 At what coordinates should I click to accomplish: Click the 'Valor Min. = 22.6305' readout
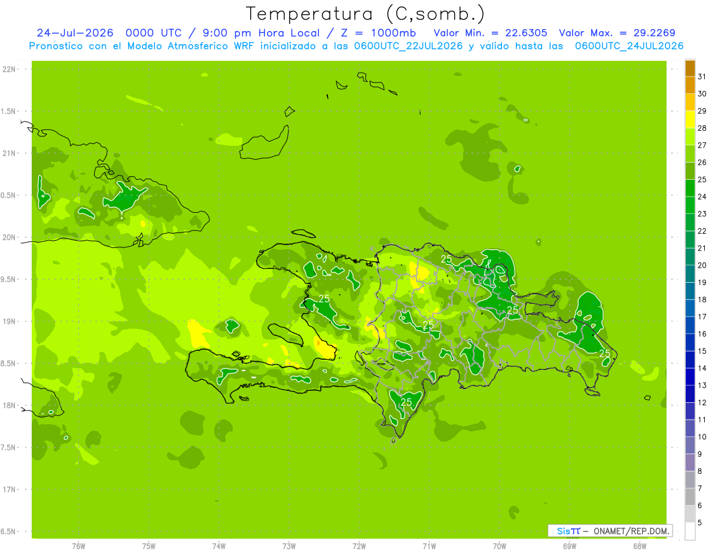tap(490, 33)
